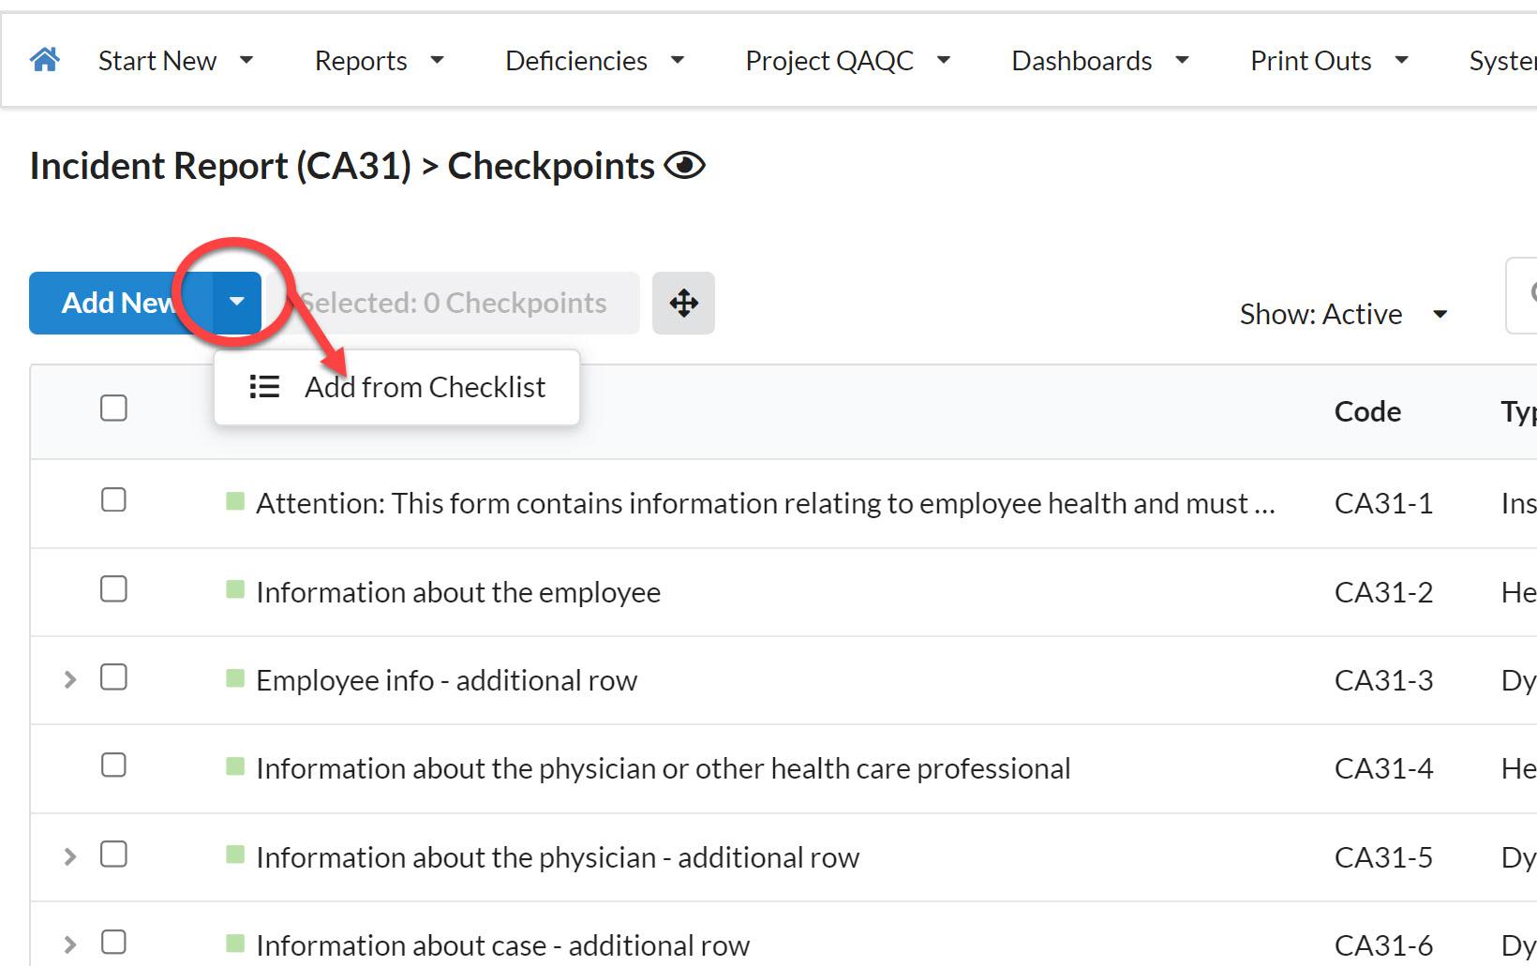Check the box for CA31-4 physician row
1537x966 pixels.
113,765
